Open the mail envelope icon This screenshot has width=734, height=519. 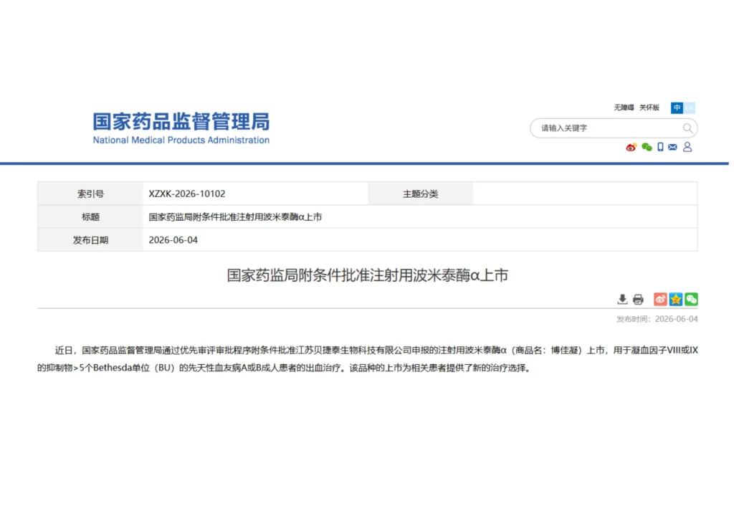(672, 148)
